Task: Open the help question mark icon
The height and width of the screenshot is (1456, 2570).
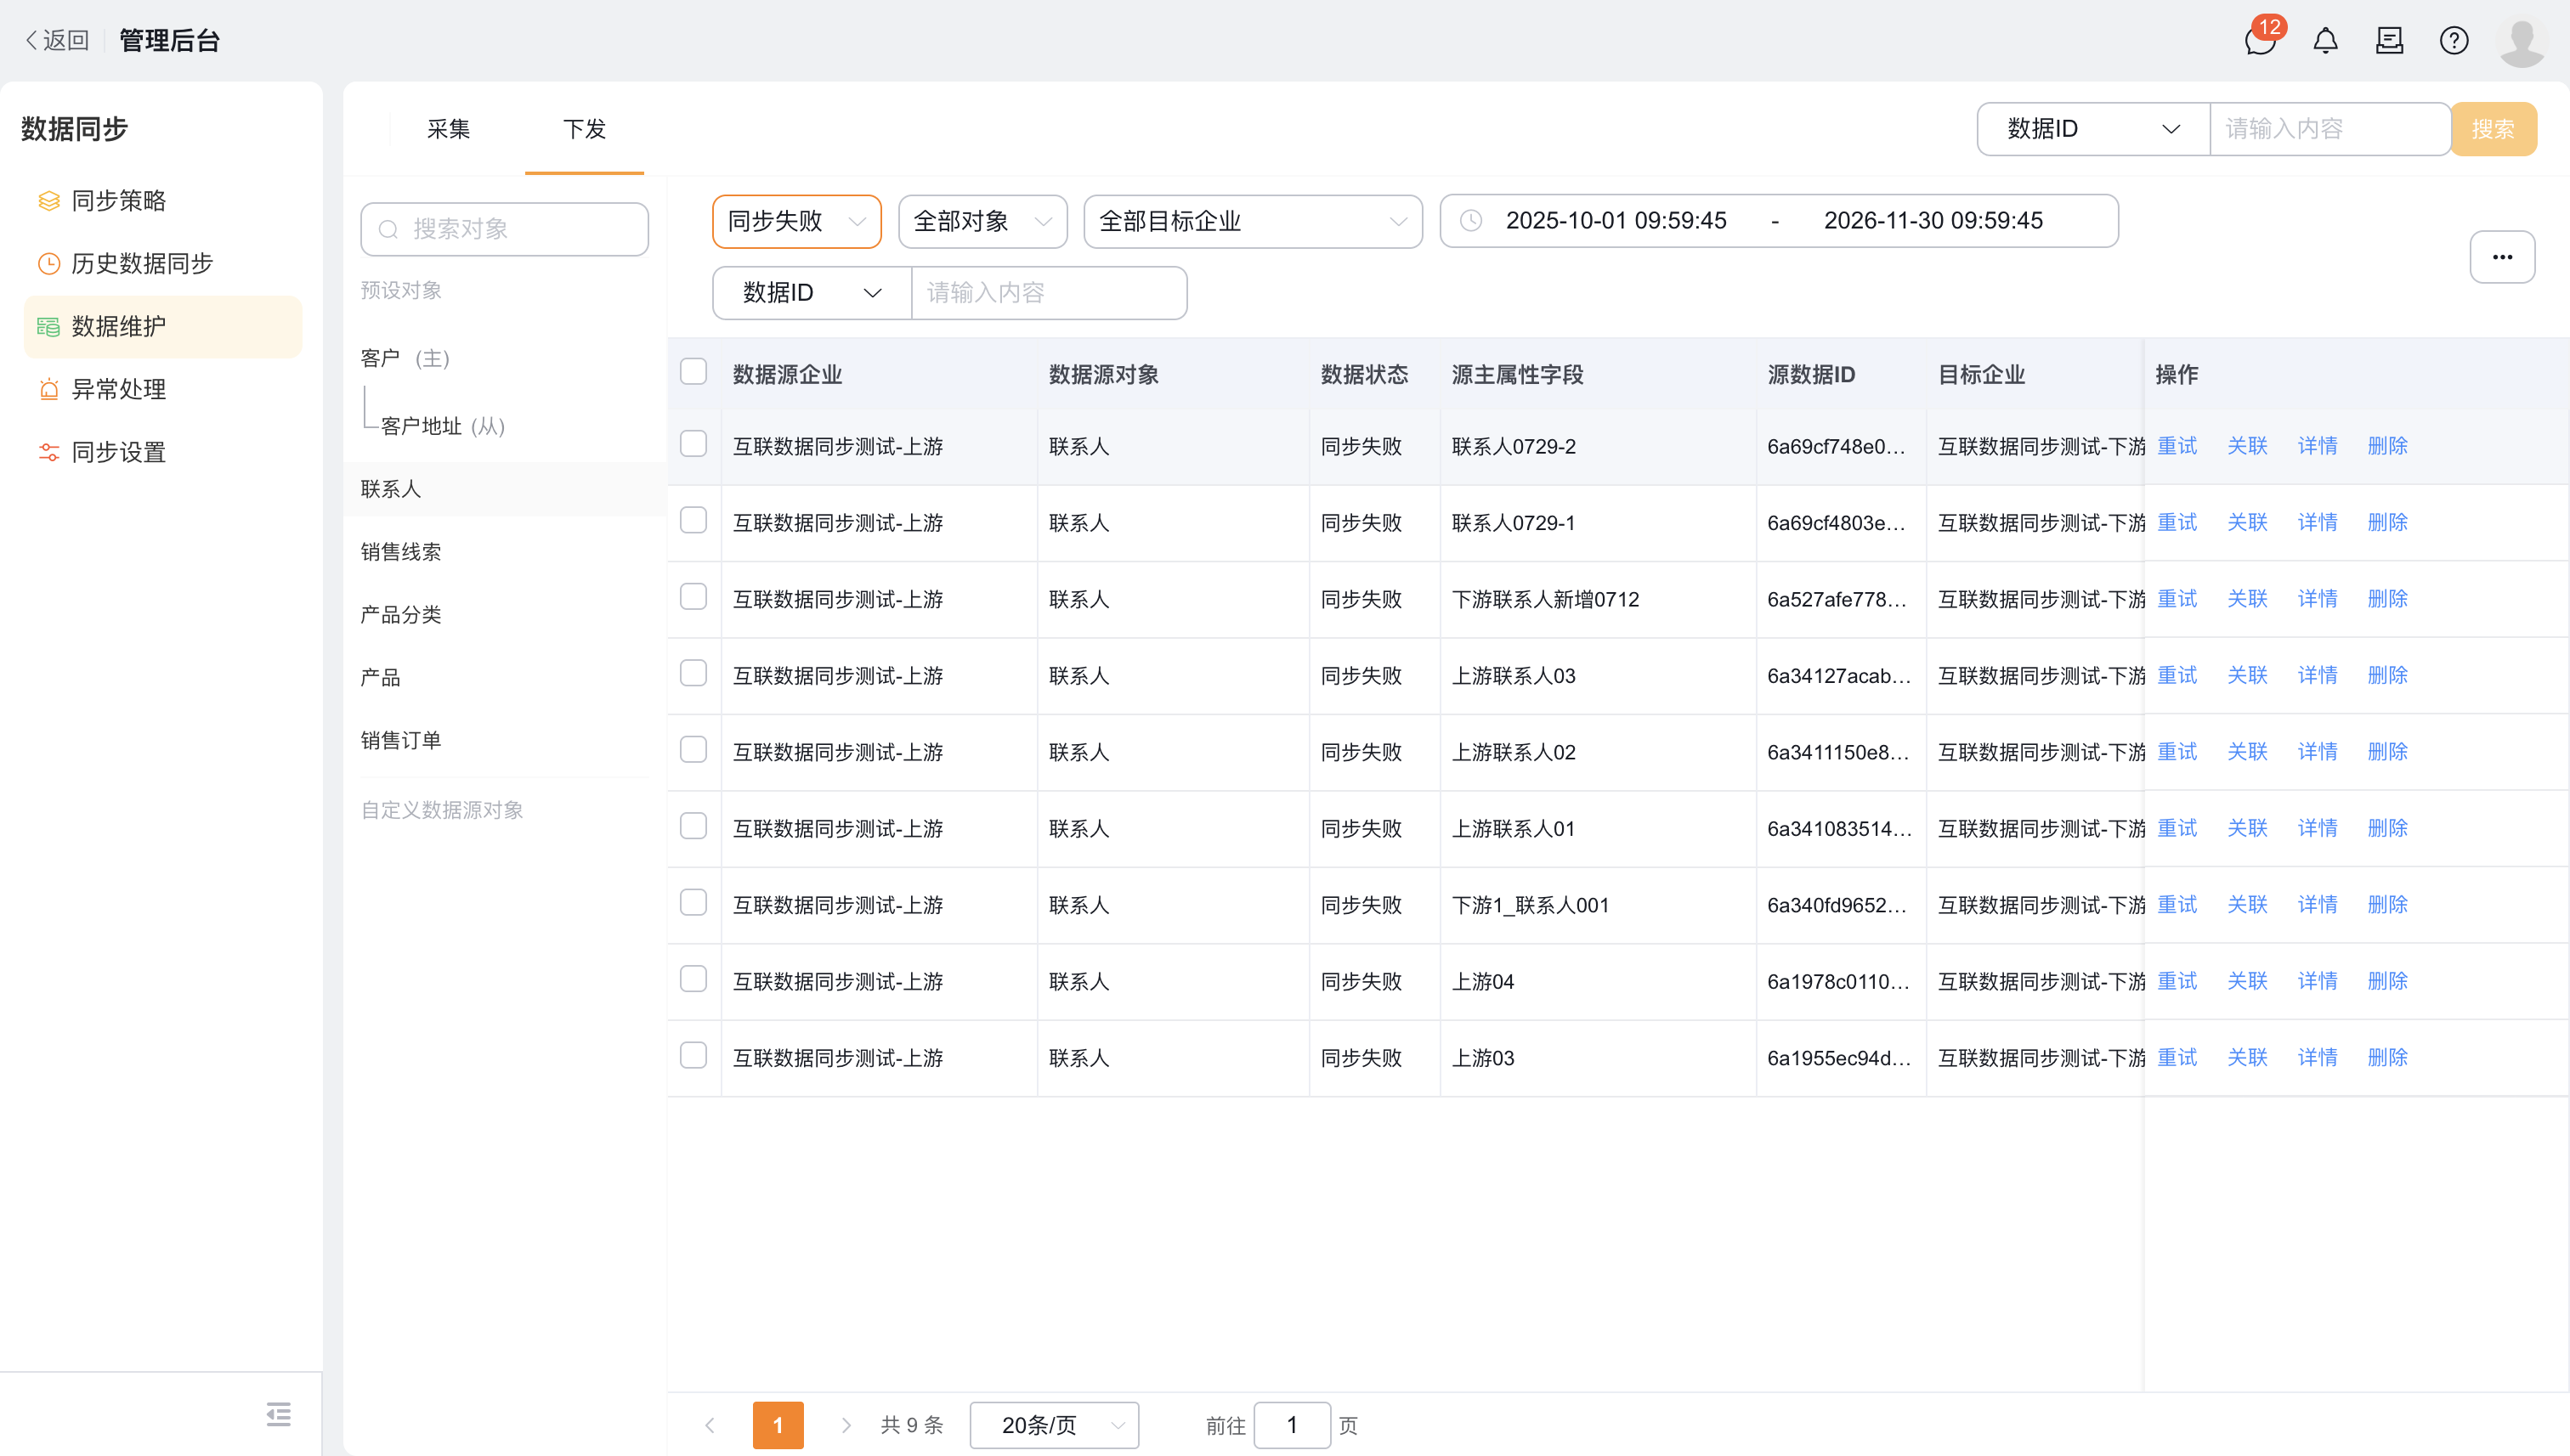Action: pyautogui.click(x=2453, y=41)
